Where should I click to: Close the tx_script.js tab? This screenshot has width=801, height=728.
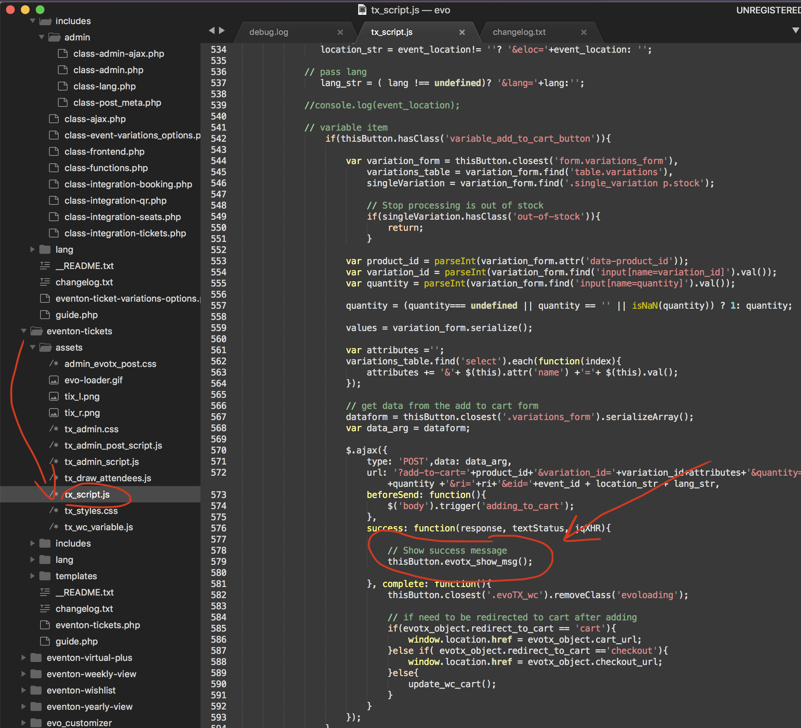(x=462, y=32)
